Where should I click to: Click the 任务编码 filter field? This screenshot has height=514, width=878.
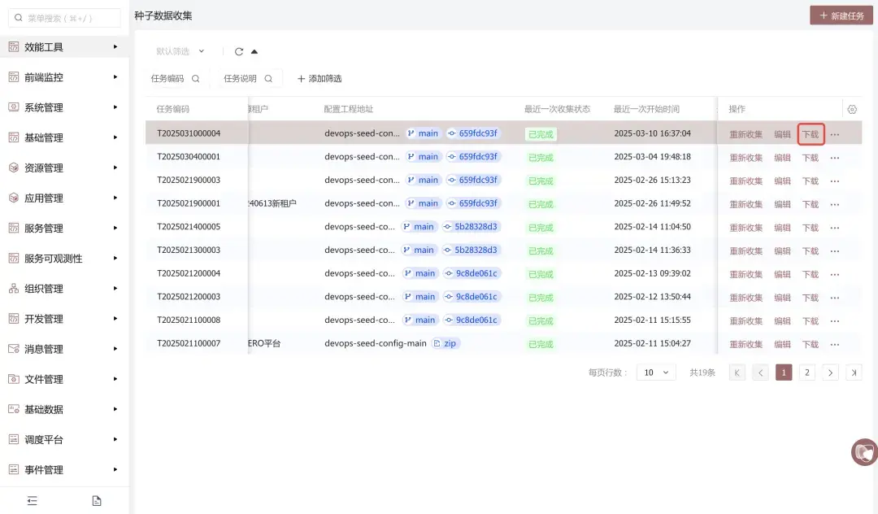[x=176, y=79]
